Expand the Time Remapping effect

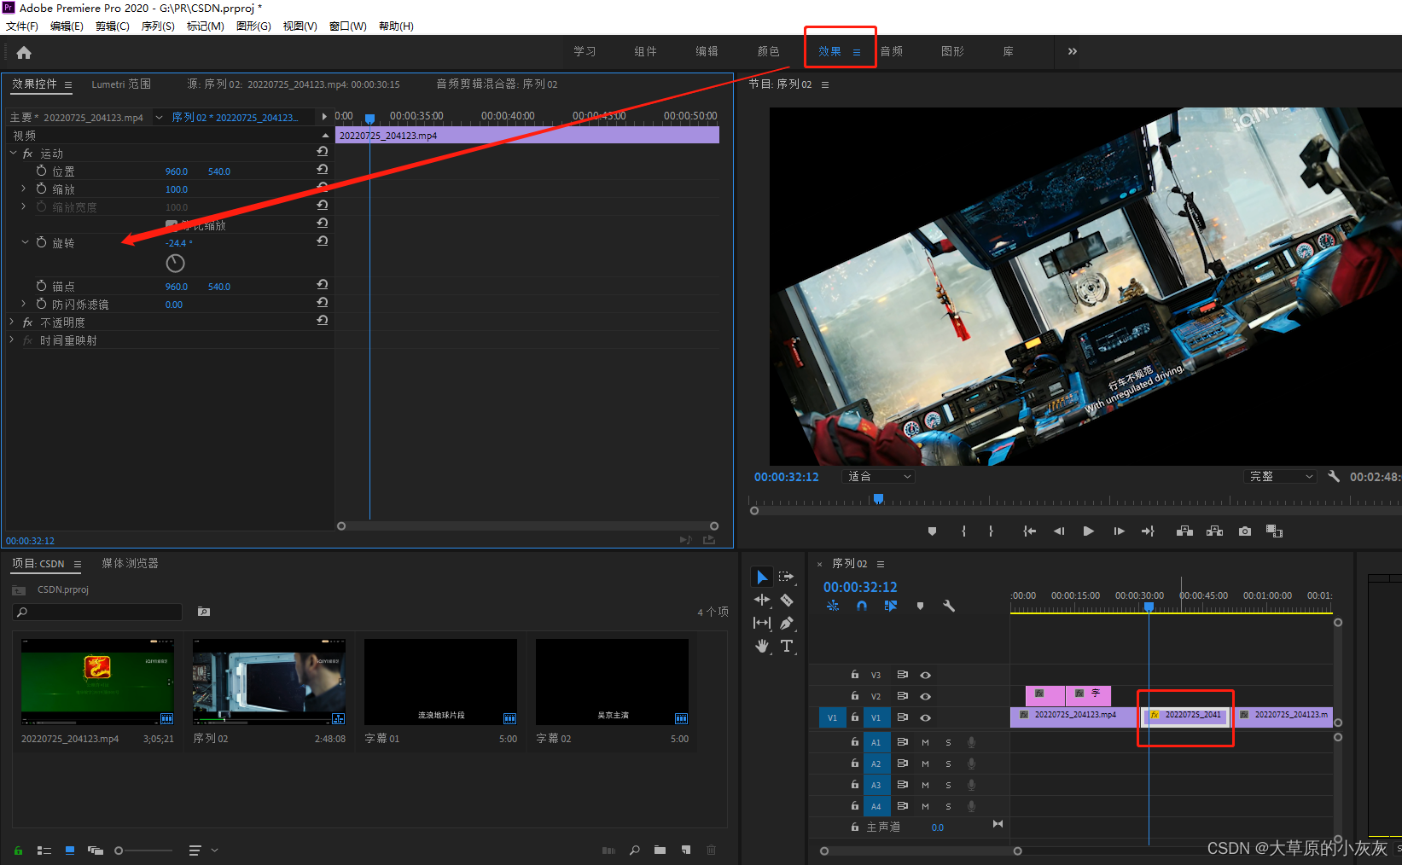click(x=12, y=340)
